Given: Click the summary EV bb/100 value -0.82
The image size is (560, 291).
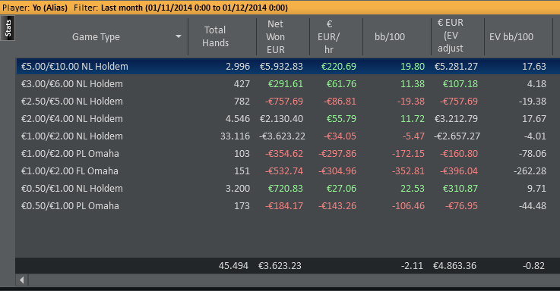Looking at the screenshot, I should 533,266.
